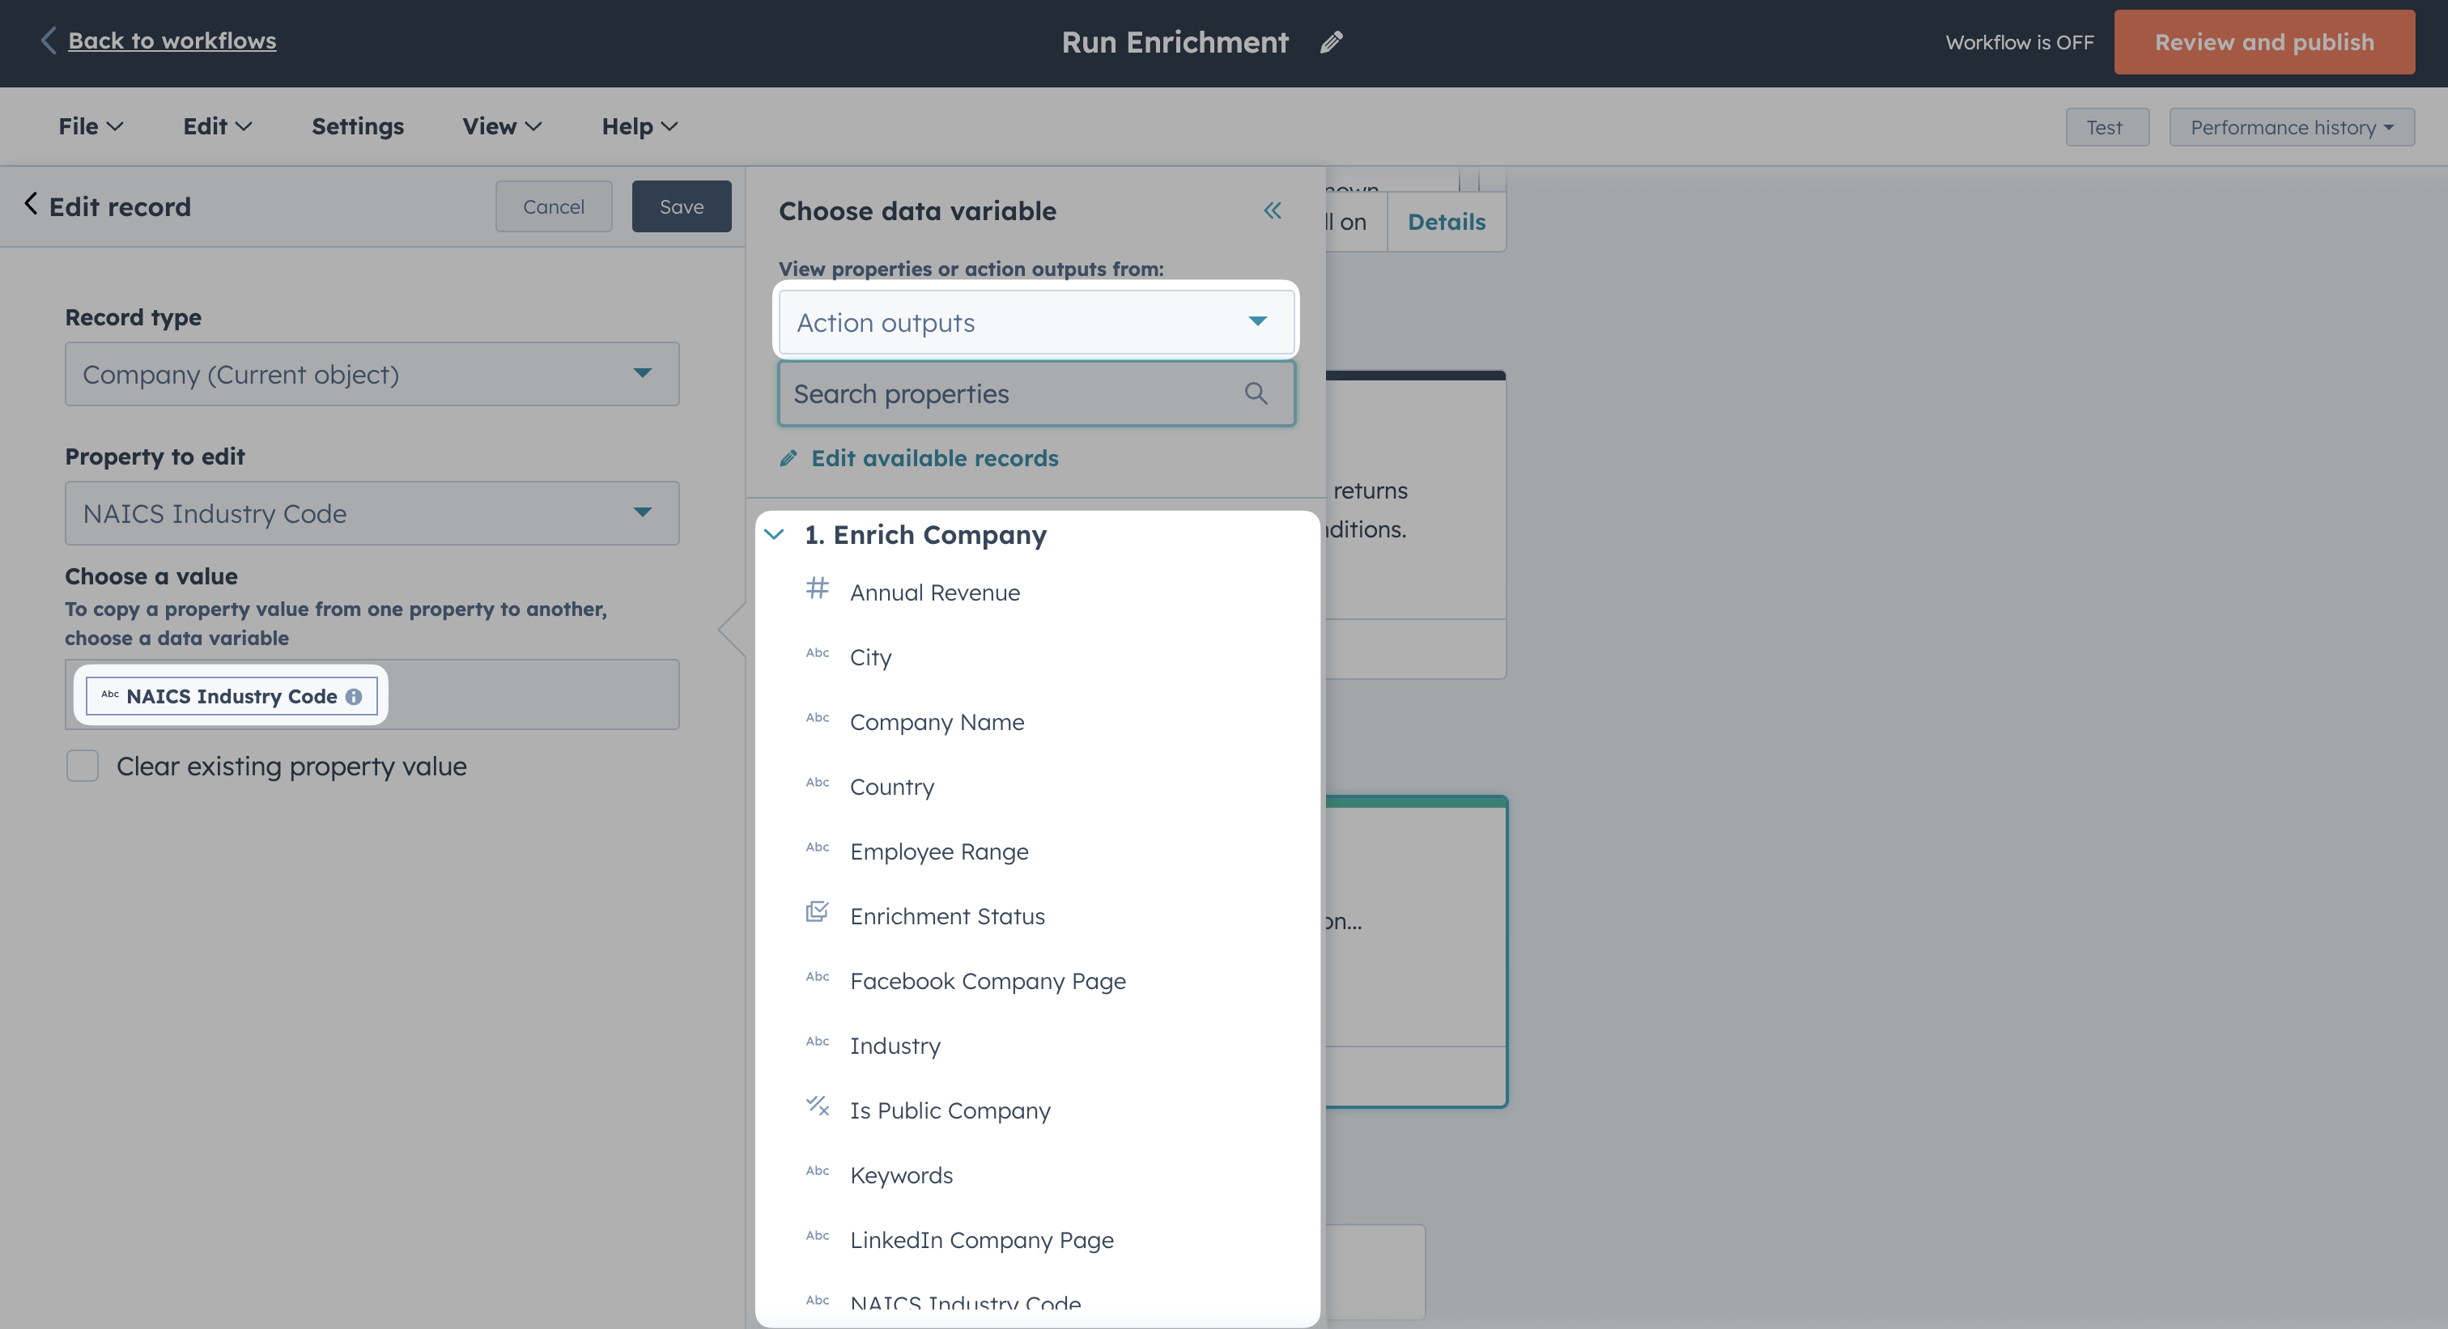This screenshot has height=1329, width=2448.
Task: Select Is Public Company from the list
Action: click(x=950, y=1110)
